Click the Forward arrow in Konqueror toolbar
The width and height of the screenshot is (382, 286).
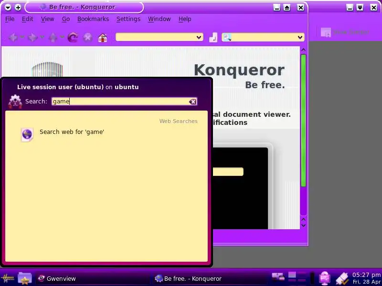(32, 38)
